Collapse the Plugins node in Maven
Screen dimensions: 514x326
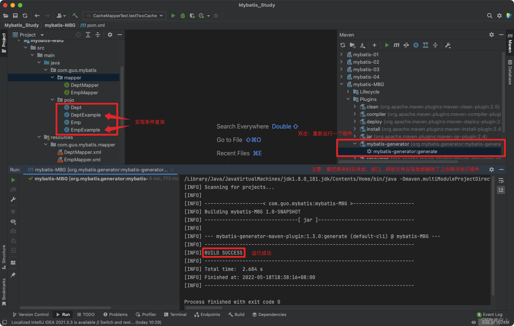[348, 99]
